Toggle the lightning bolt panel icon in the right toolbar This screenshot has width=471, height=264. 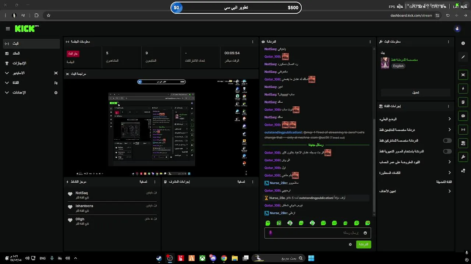coord(463,88)
